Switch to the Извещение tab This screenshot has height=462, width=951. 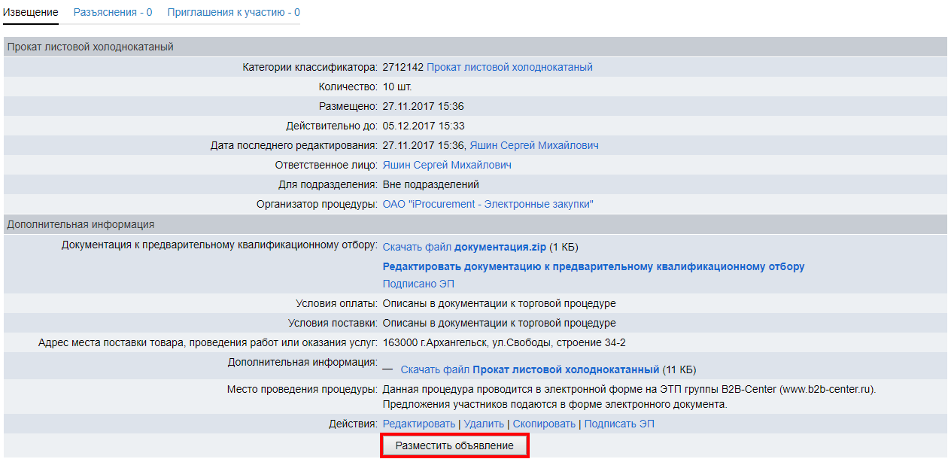click(31, 13)
